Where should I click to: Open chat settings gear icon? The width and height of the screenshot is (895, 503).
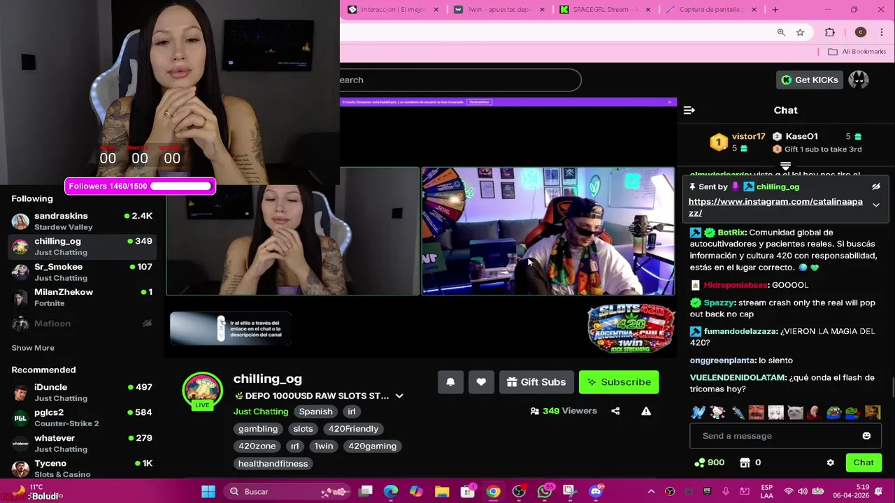click(x=830, y=462)
